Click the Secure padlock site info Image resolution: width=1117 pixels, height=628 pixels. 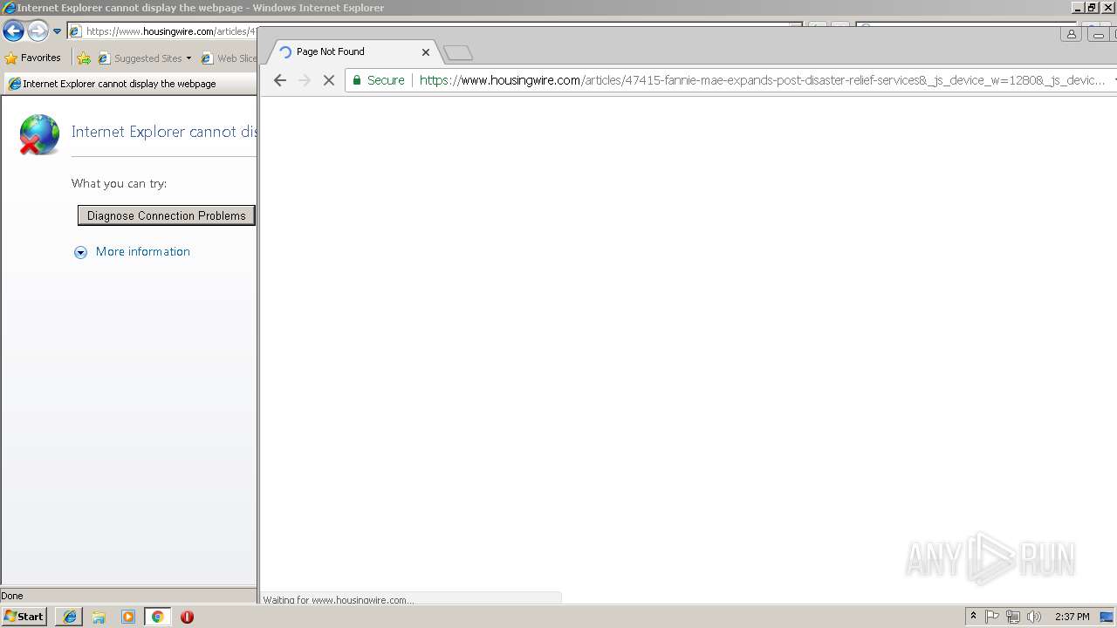[379, 80]
